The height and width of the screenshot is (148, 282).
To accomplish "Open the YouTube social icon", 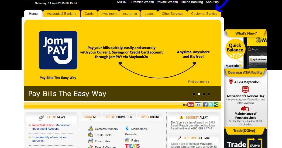I will click(188, 104).
